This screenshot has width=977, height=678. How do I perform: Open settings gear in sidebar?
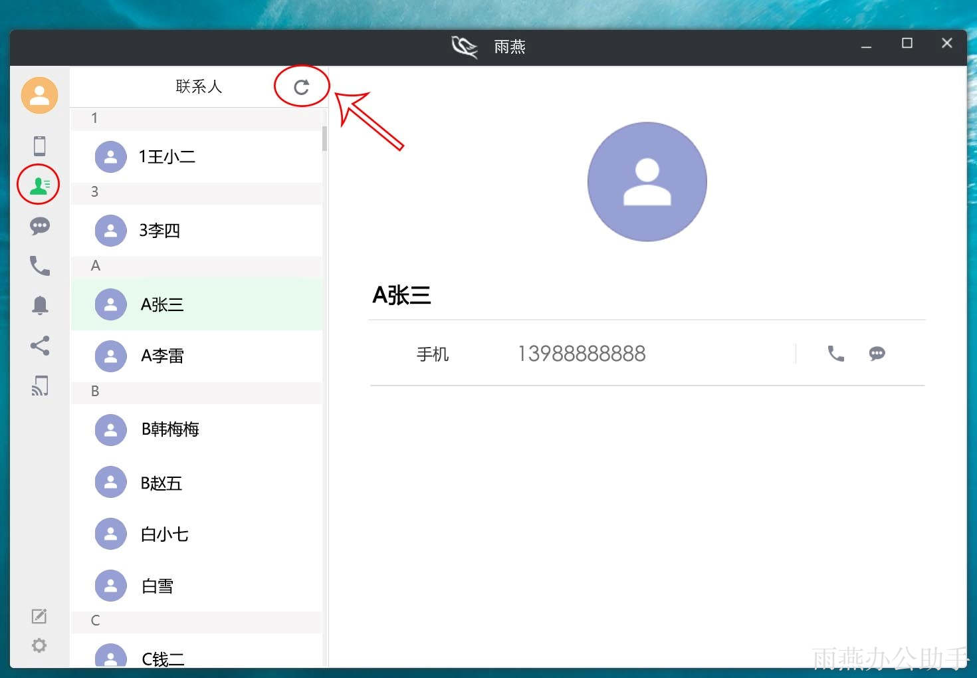pos(39,645)
